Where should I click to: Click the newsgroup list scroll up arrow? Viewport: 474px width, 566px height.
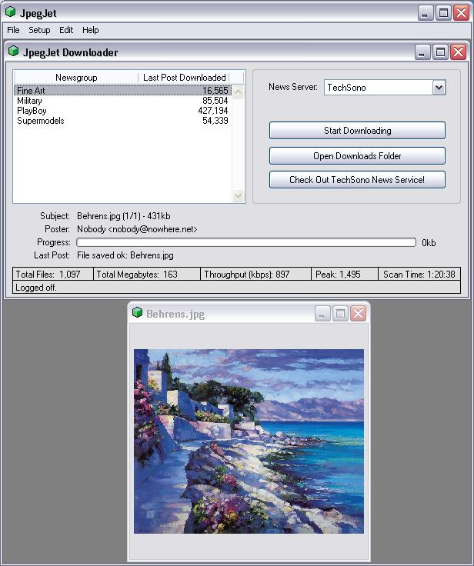coord(239,92)
